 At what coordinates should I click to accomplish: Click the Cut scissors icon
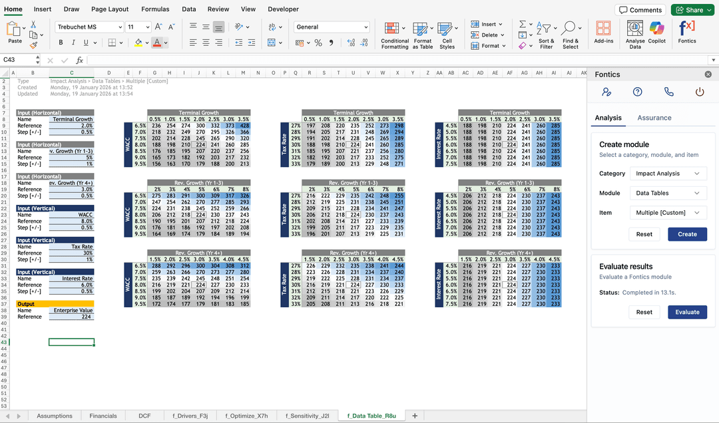(x=33, y=25)
